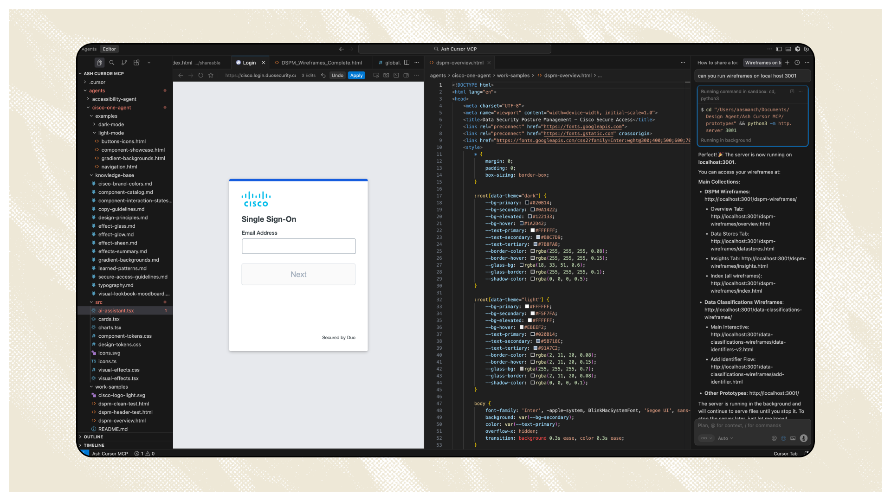891x501 pixels.
Task: Apply the 3 edits
Action: (x=356, y=75)
